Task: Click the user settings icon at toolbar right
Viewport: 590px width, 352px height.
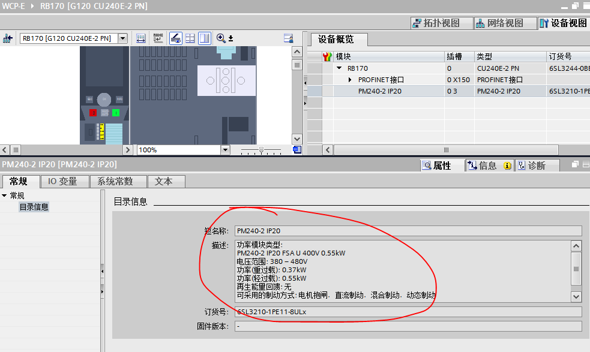Action: [x=288, y=38]
